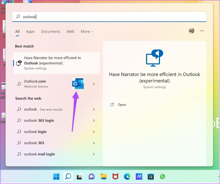Click the large Narrator icon in preview pane
Viewport: 220px width, 184px height.
154,58
